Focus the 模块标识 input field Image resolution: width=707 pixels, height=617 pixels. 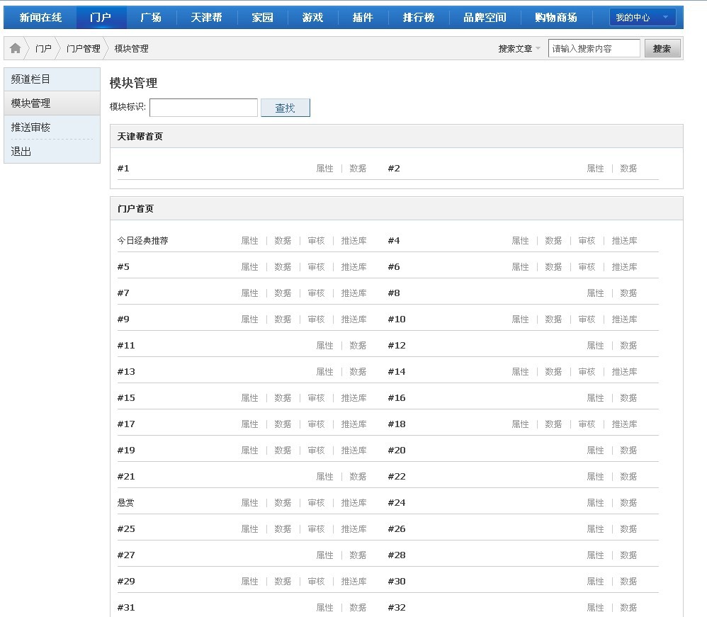point(203,108)
